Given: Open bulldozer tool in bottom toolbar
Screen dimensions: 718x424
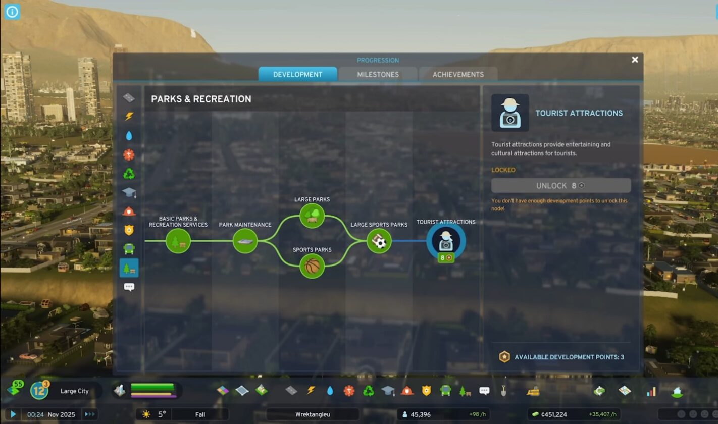Looking at the screenshot, I should [x=533, y=391].
